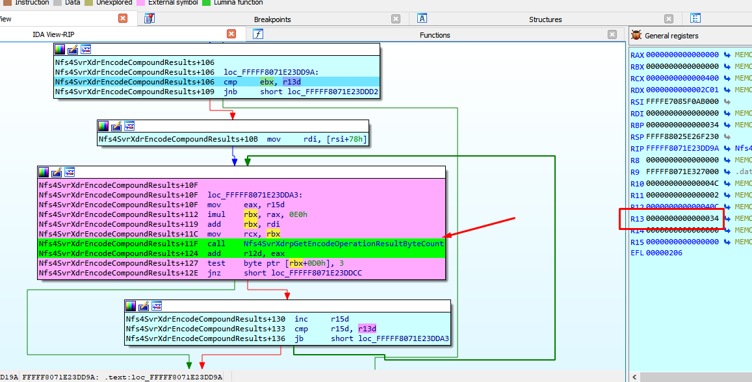Image resolution: width=752 pixels, height=382 pixels.
Task: Close the Functions tab
Action: click(x=612, y=34)
